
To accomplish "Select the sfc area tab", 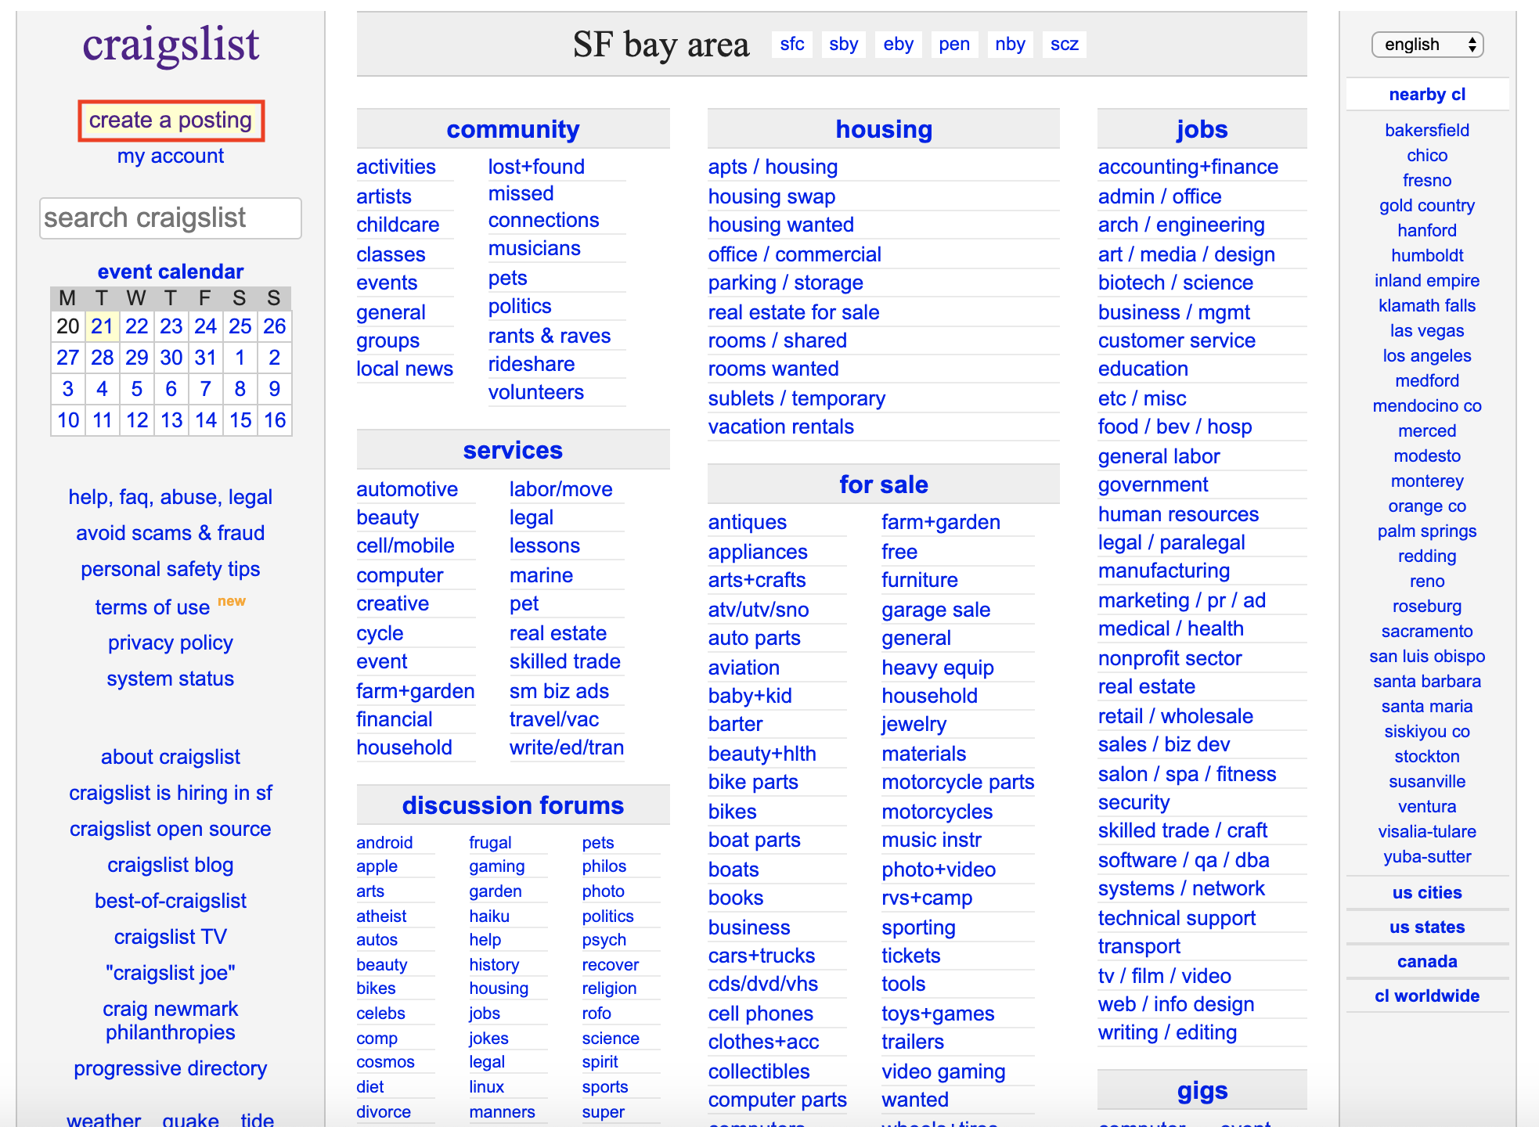I will coord(791,45).
